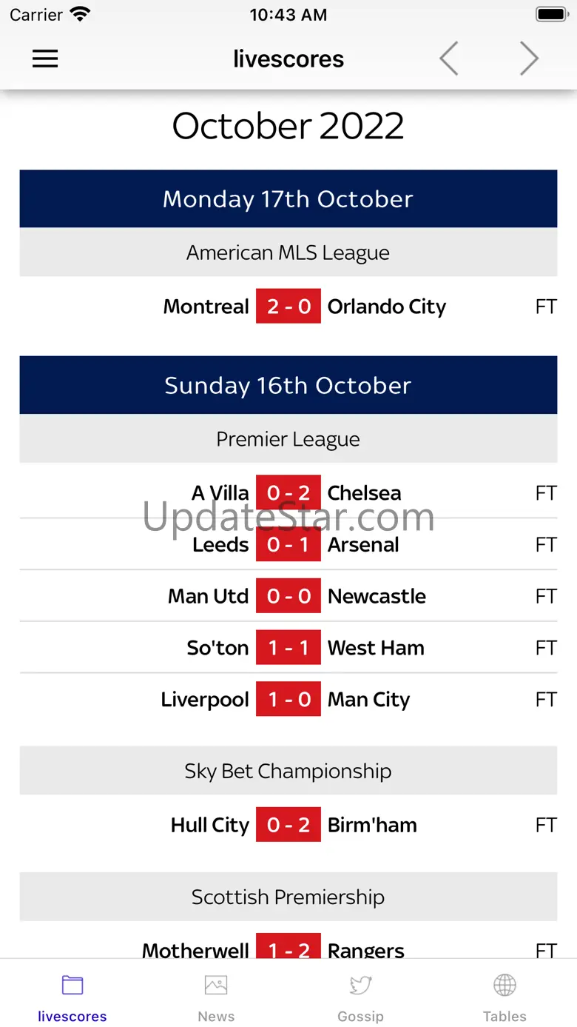This screenshot has width=577, height=1027.
Task: Go to previous date with left arrow
Action: point(449,58)
